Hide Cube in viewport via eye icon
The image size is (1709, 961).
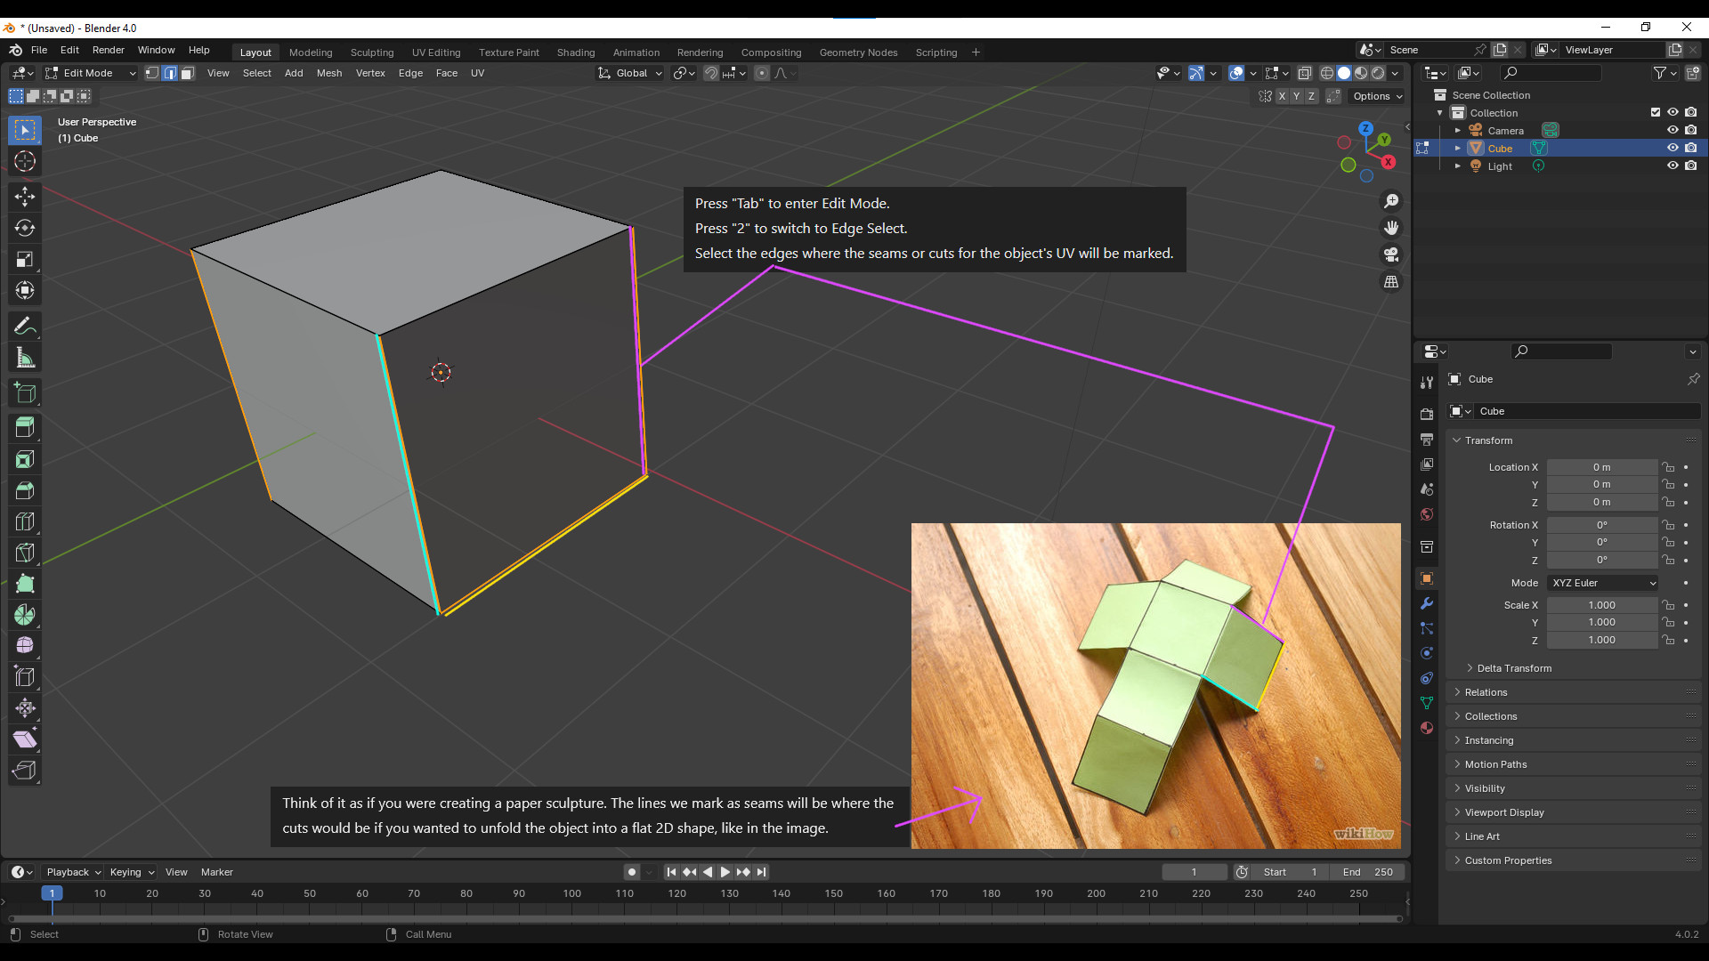[1673, 148]
